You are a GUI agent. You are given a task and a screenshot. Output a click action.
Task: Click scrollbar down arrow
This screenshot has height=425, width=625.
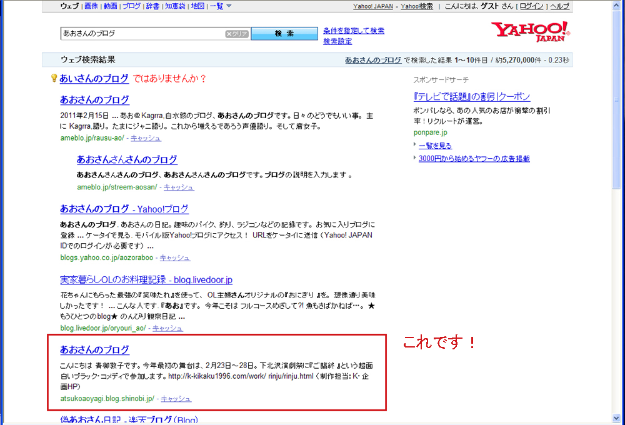616,418
